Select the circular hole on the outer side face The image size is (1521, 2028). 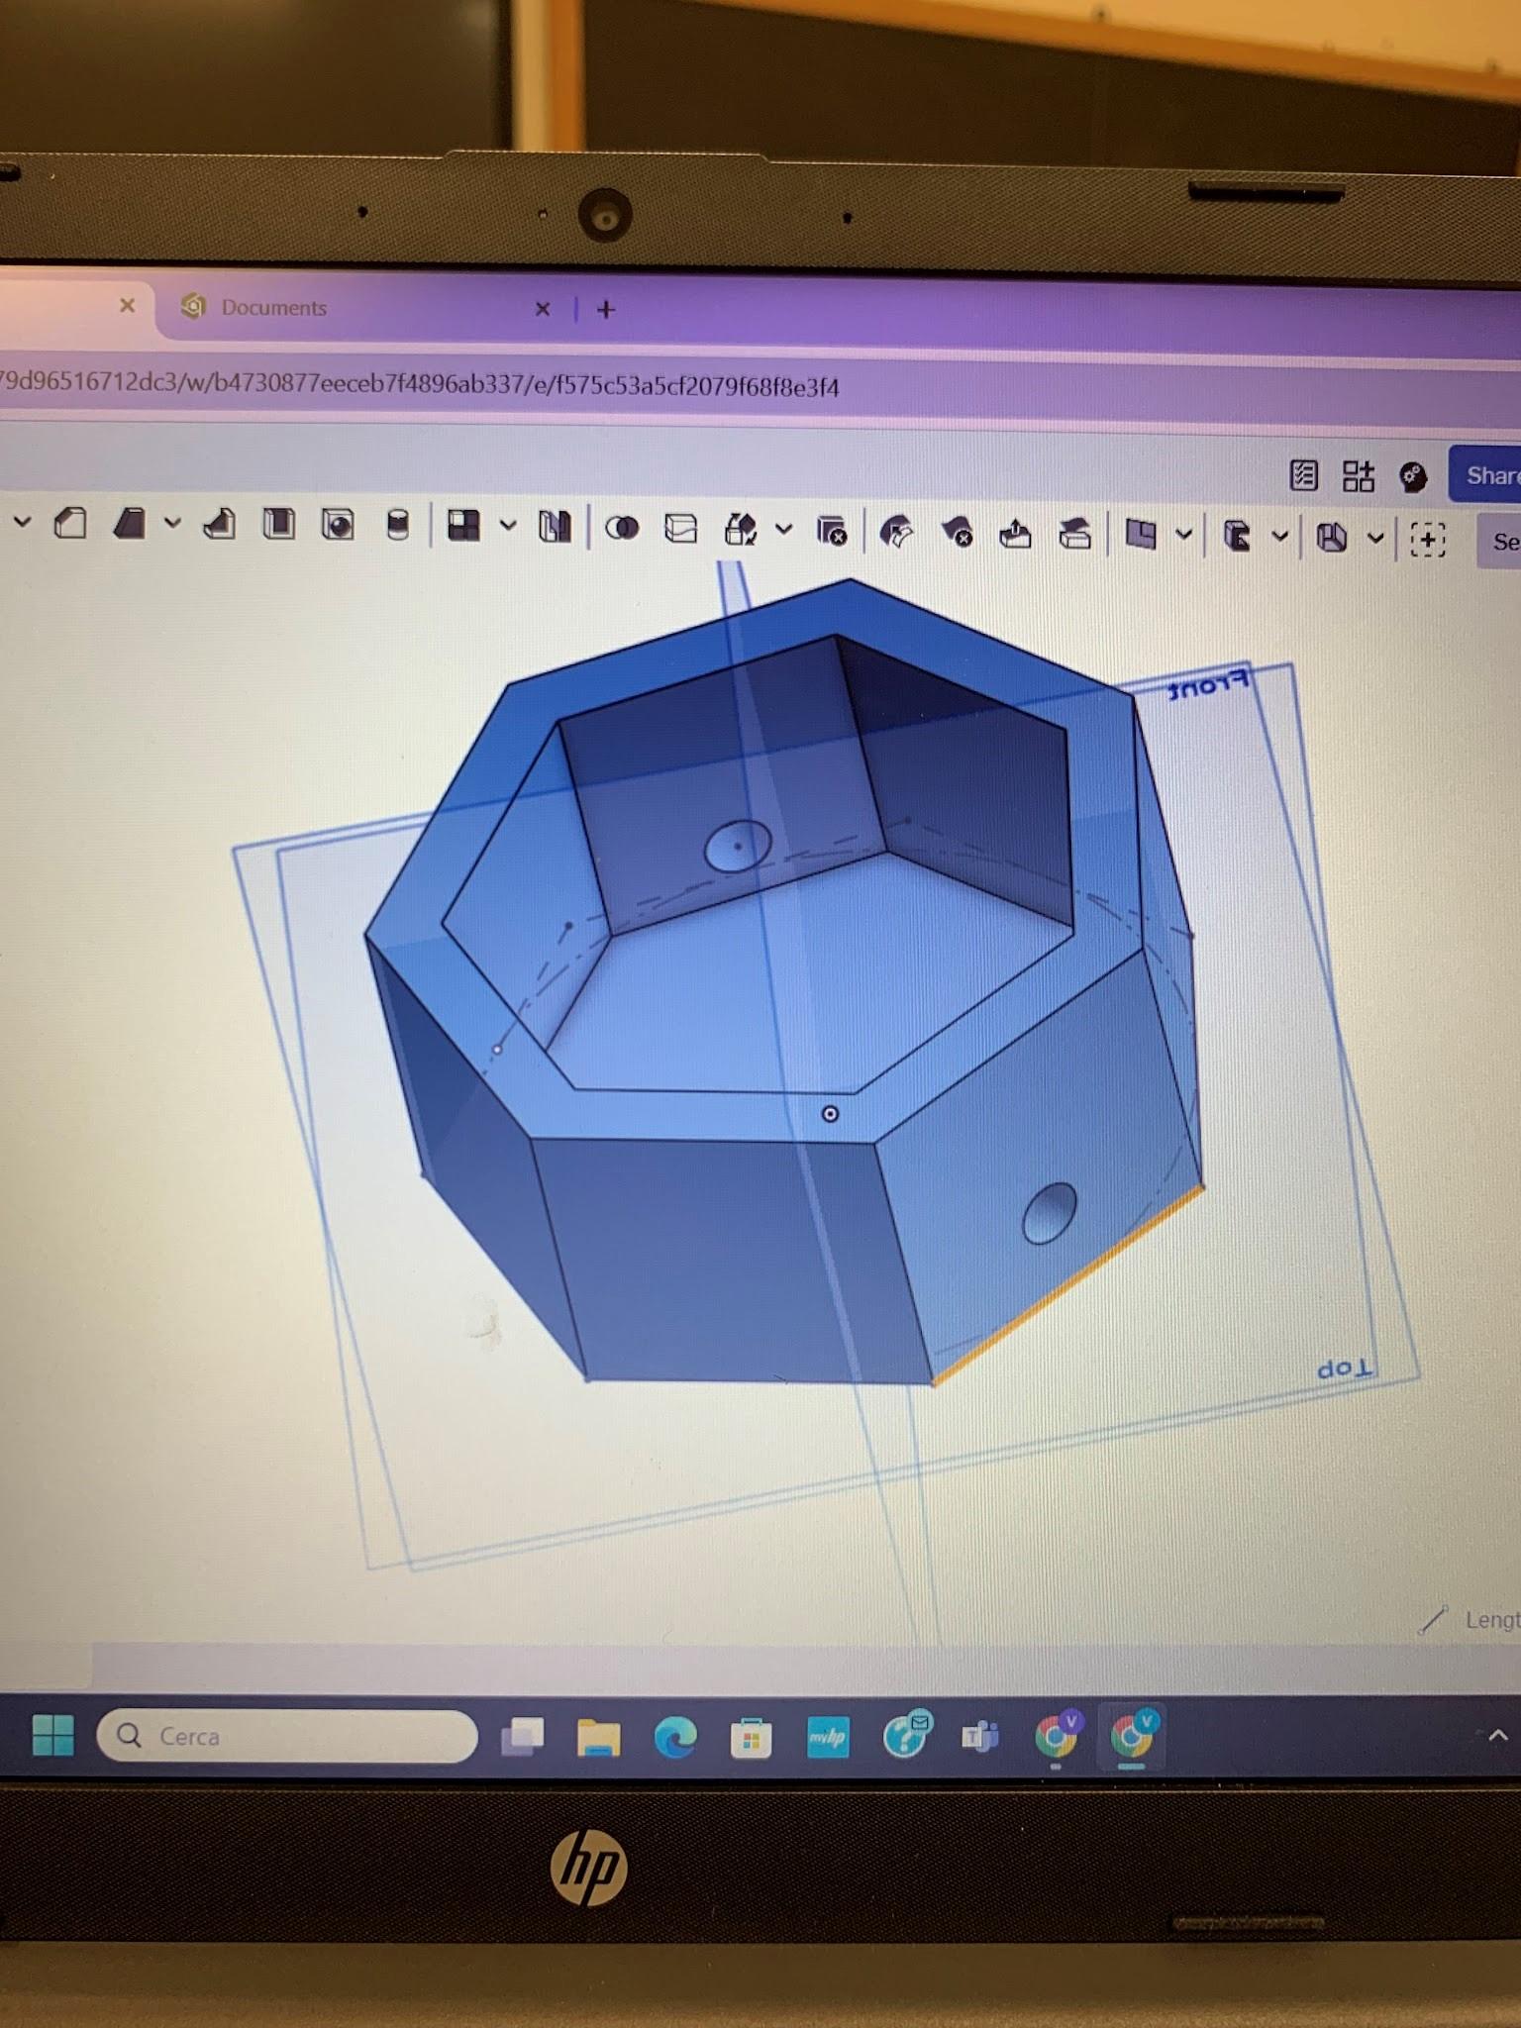click(1050, 1213)
